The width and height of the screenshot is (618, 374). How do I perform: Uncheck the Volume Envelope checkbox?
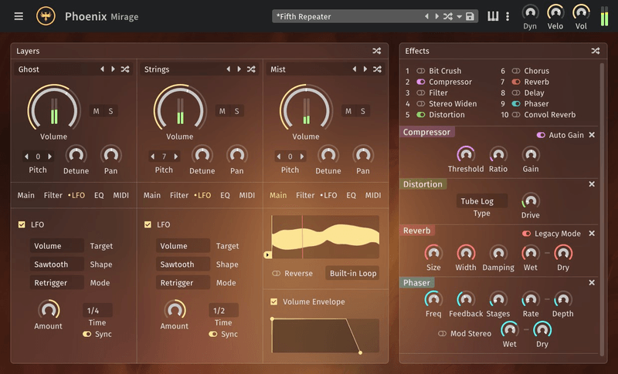274,302
